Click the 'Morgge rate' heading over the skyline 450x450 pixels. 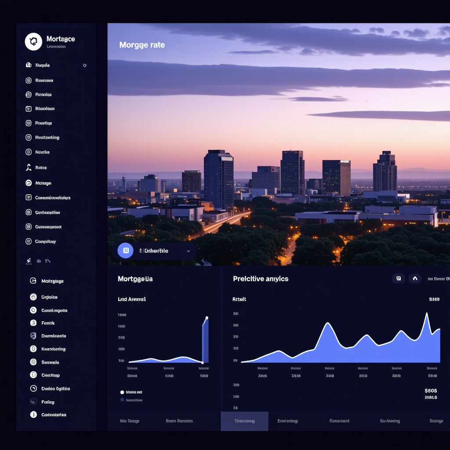coord(142,45)
